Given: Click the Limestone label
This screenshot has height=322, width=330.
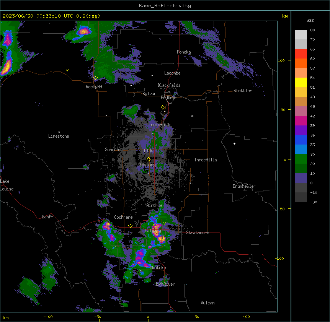Looking at the screenshot, I should coord(59,136).
